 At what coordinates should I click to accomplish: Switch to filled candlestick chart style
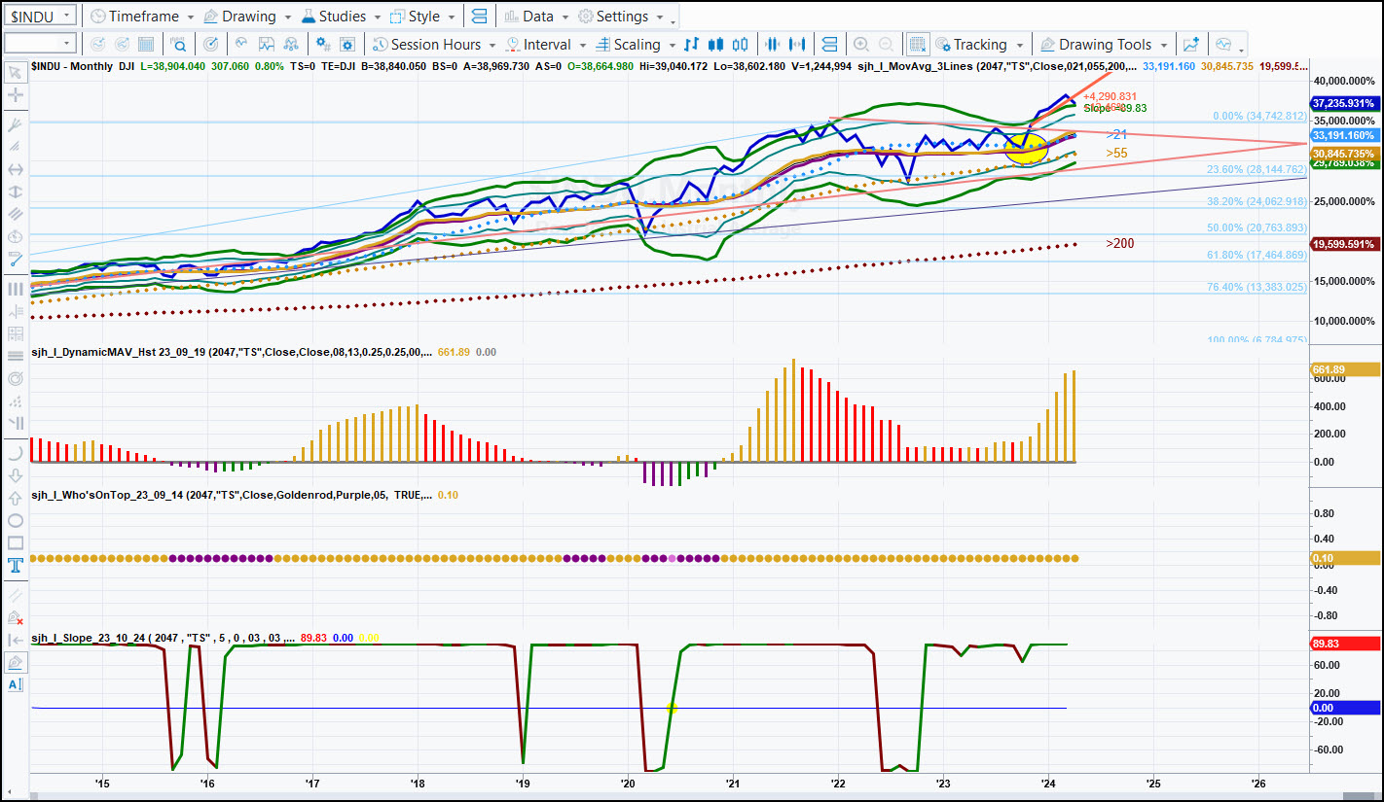tap(716, 44)
